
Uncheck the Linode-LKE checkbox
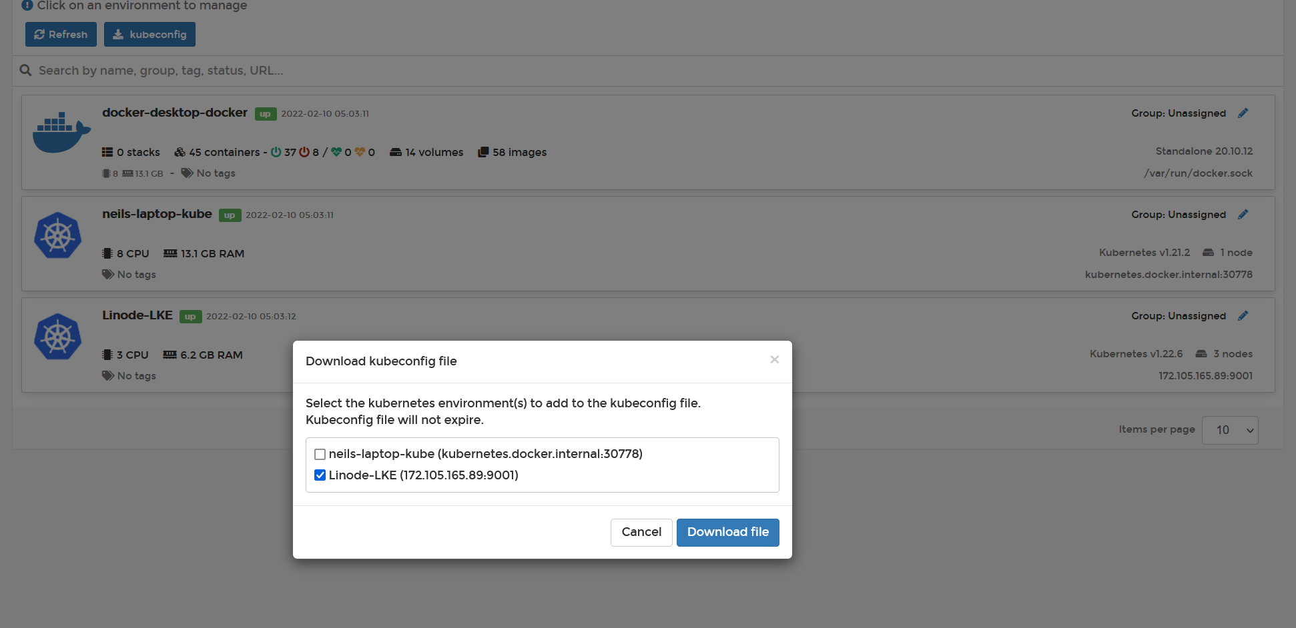click(x=320, y=475)
